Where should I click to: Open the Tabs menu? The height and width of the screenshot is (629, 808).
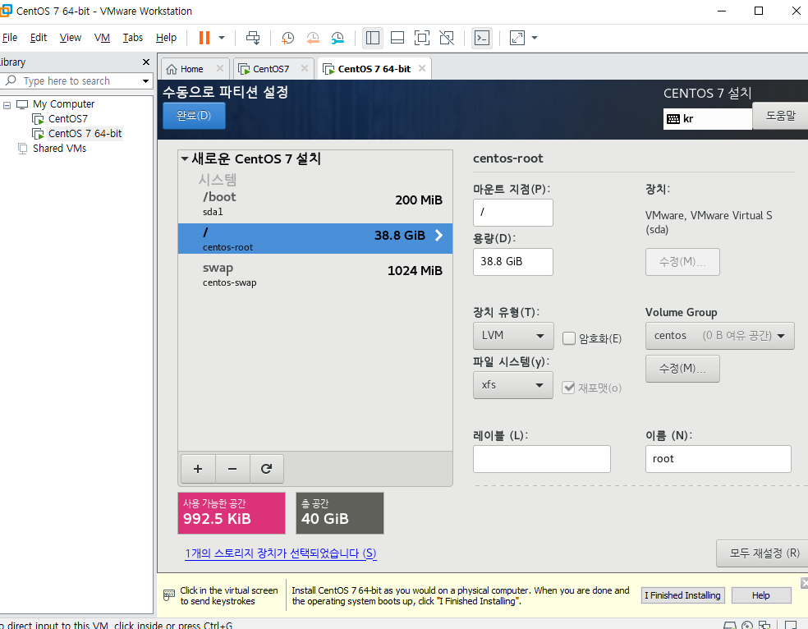pyautogui.click(x=132, y=38)
